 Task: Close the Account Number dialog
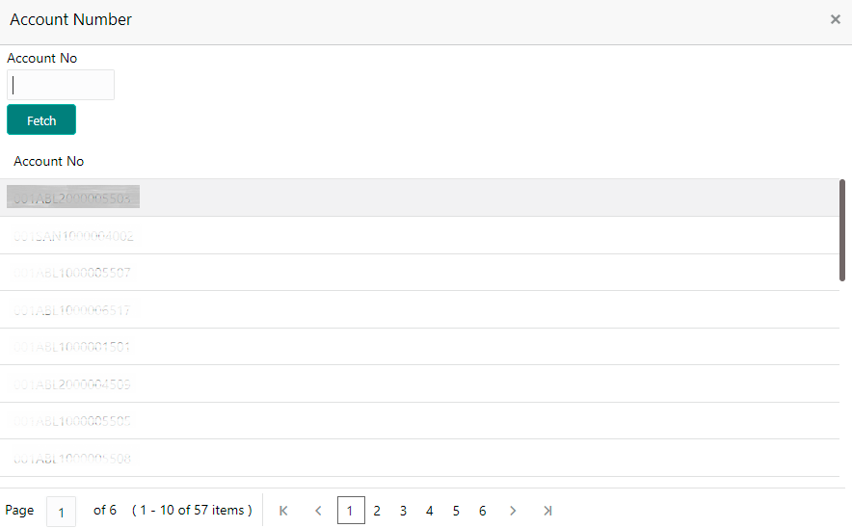click(835, 19)
